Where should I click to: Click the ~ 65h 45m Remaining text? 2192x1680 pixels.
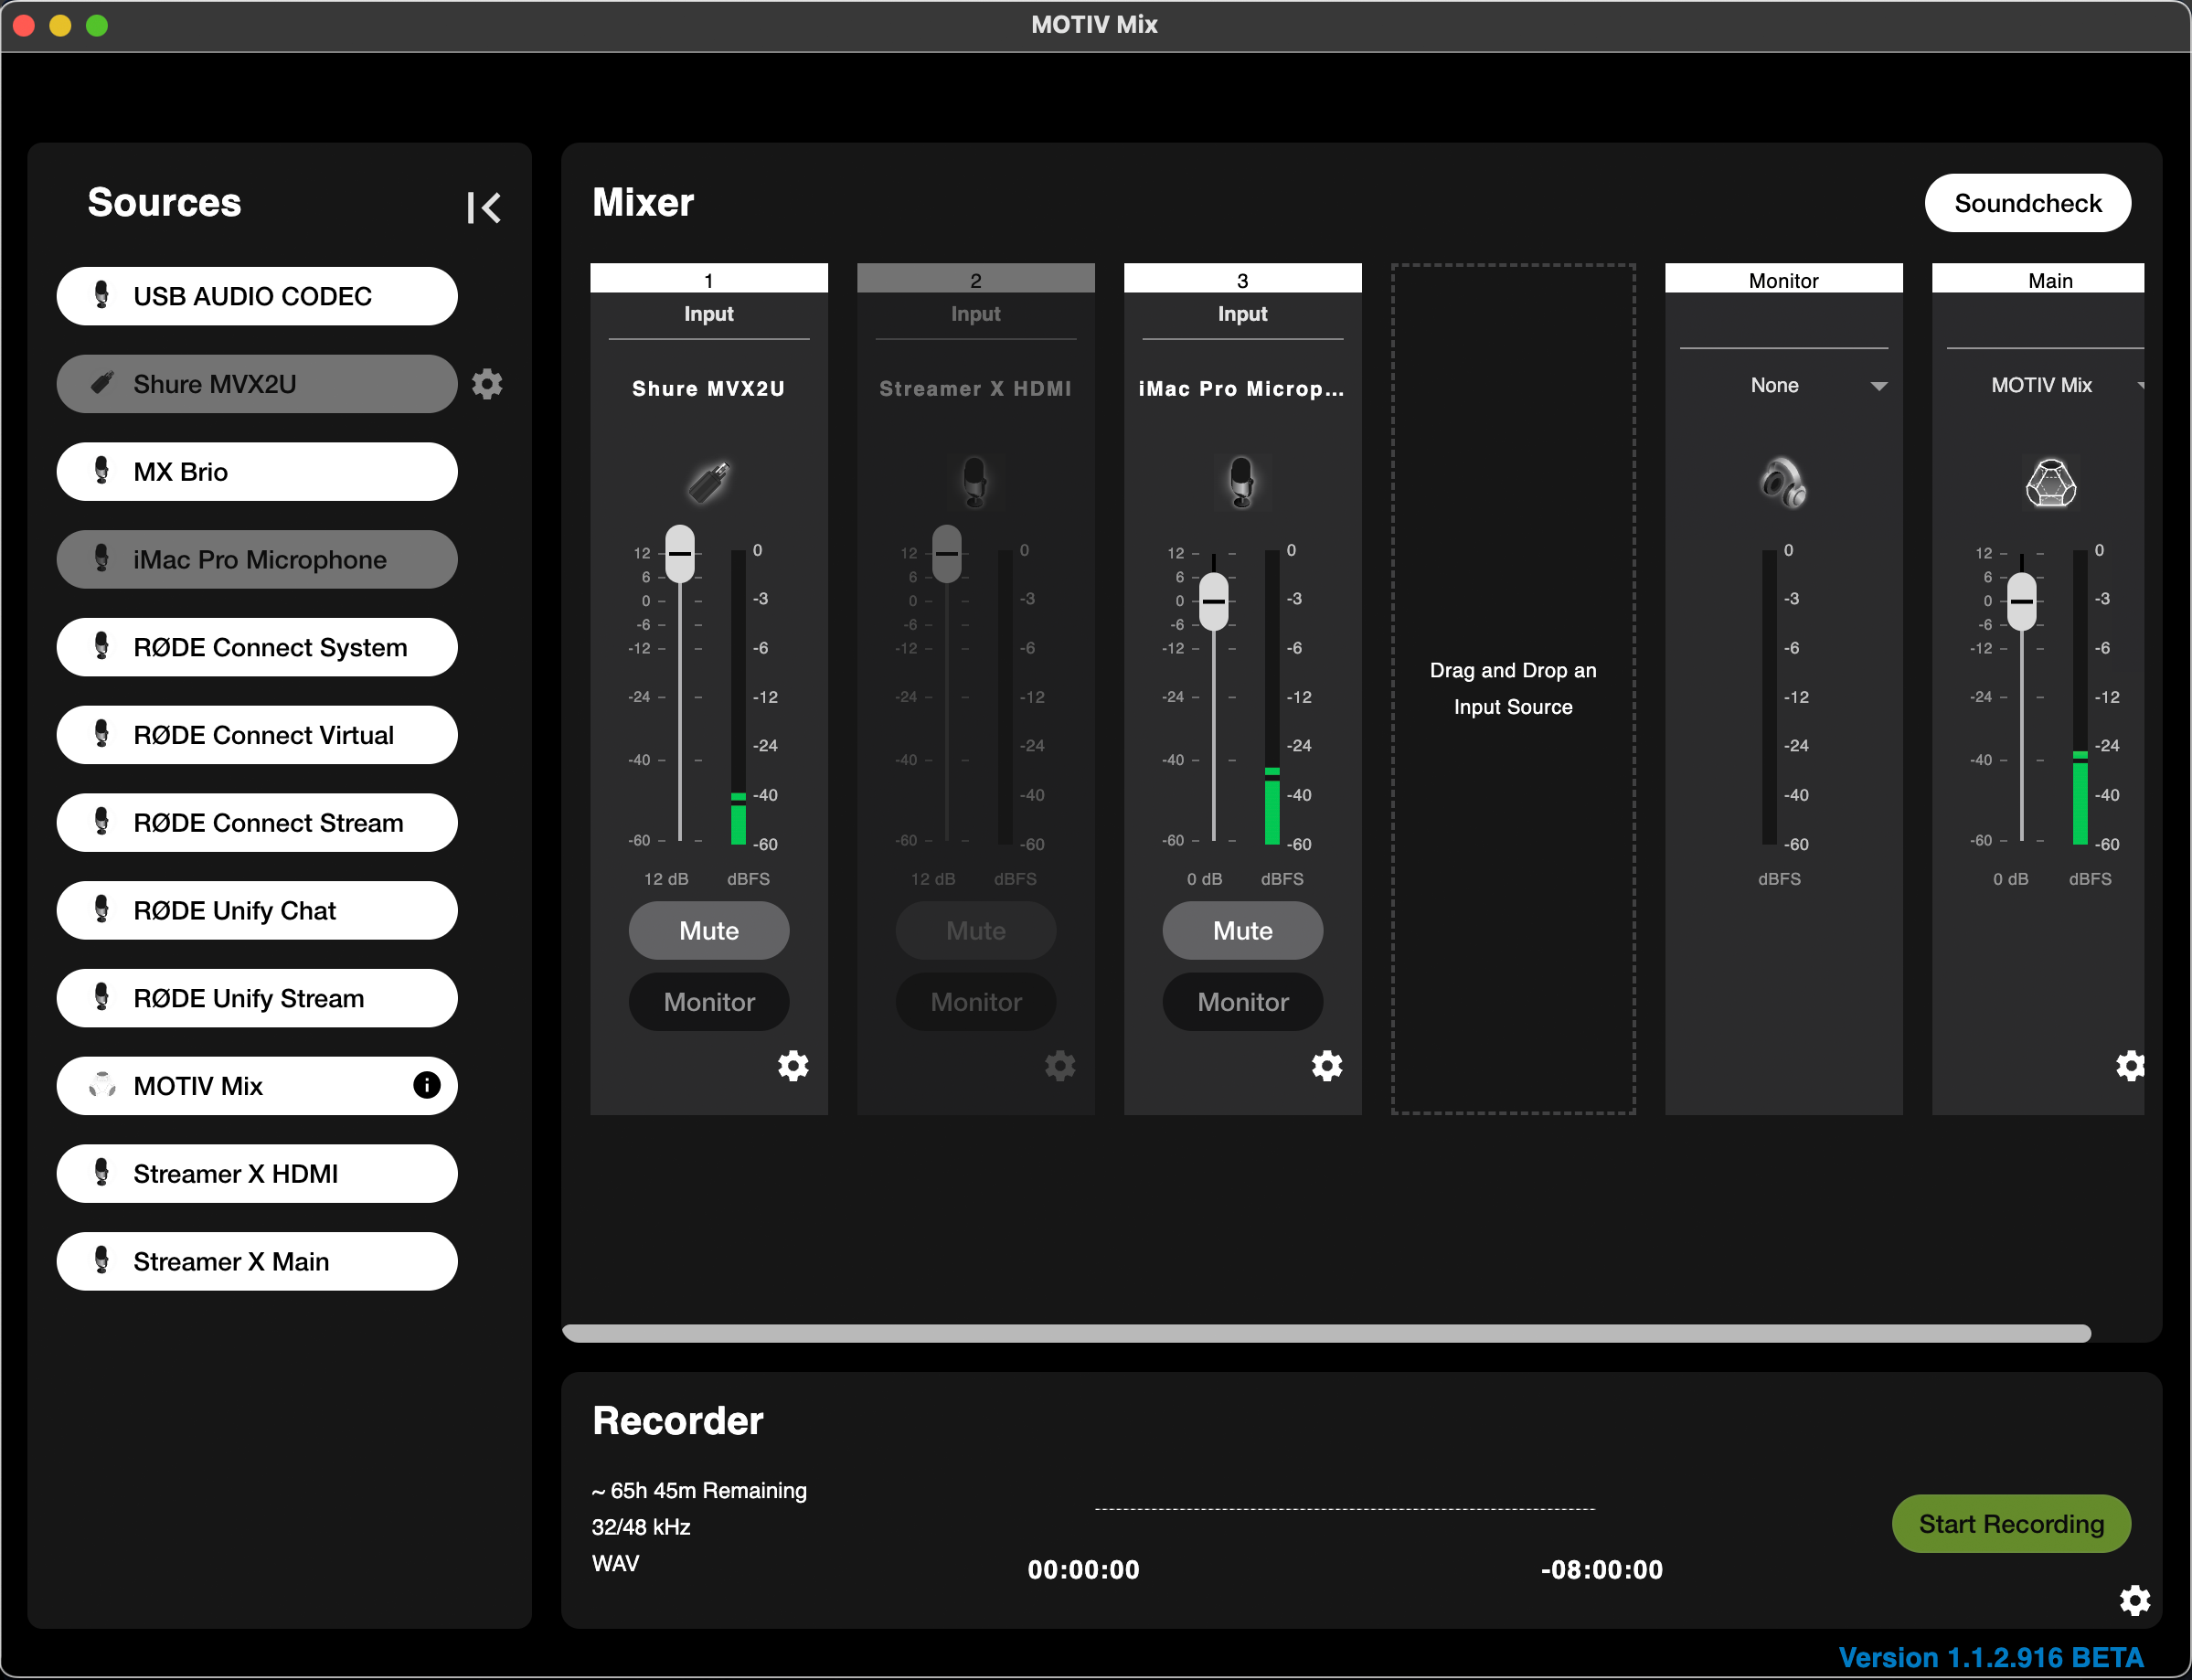[699, 1490]
